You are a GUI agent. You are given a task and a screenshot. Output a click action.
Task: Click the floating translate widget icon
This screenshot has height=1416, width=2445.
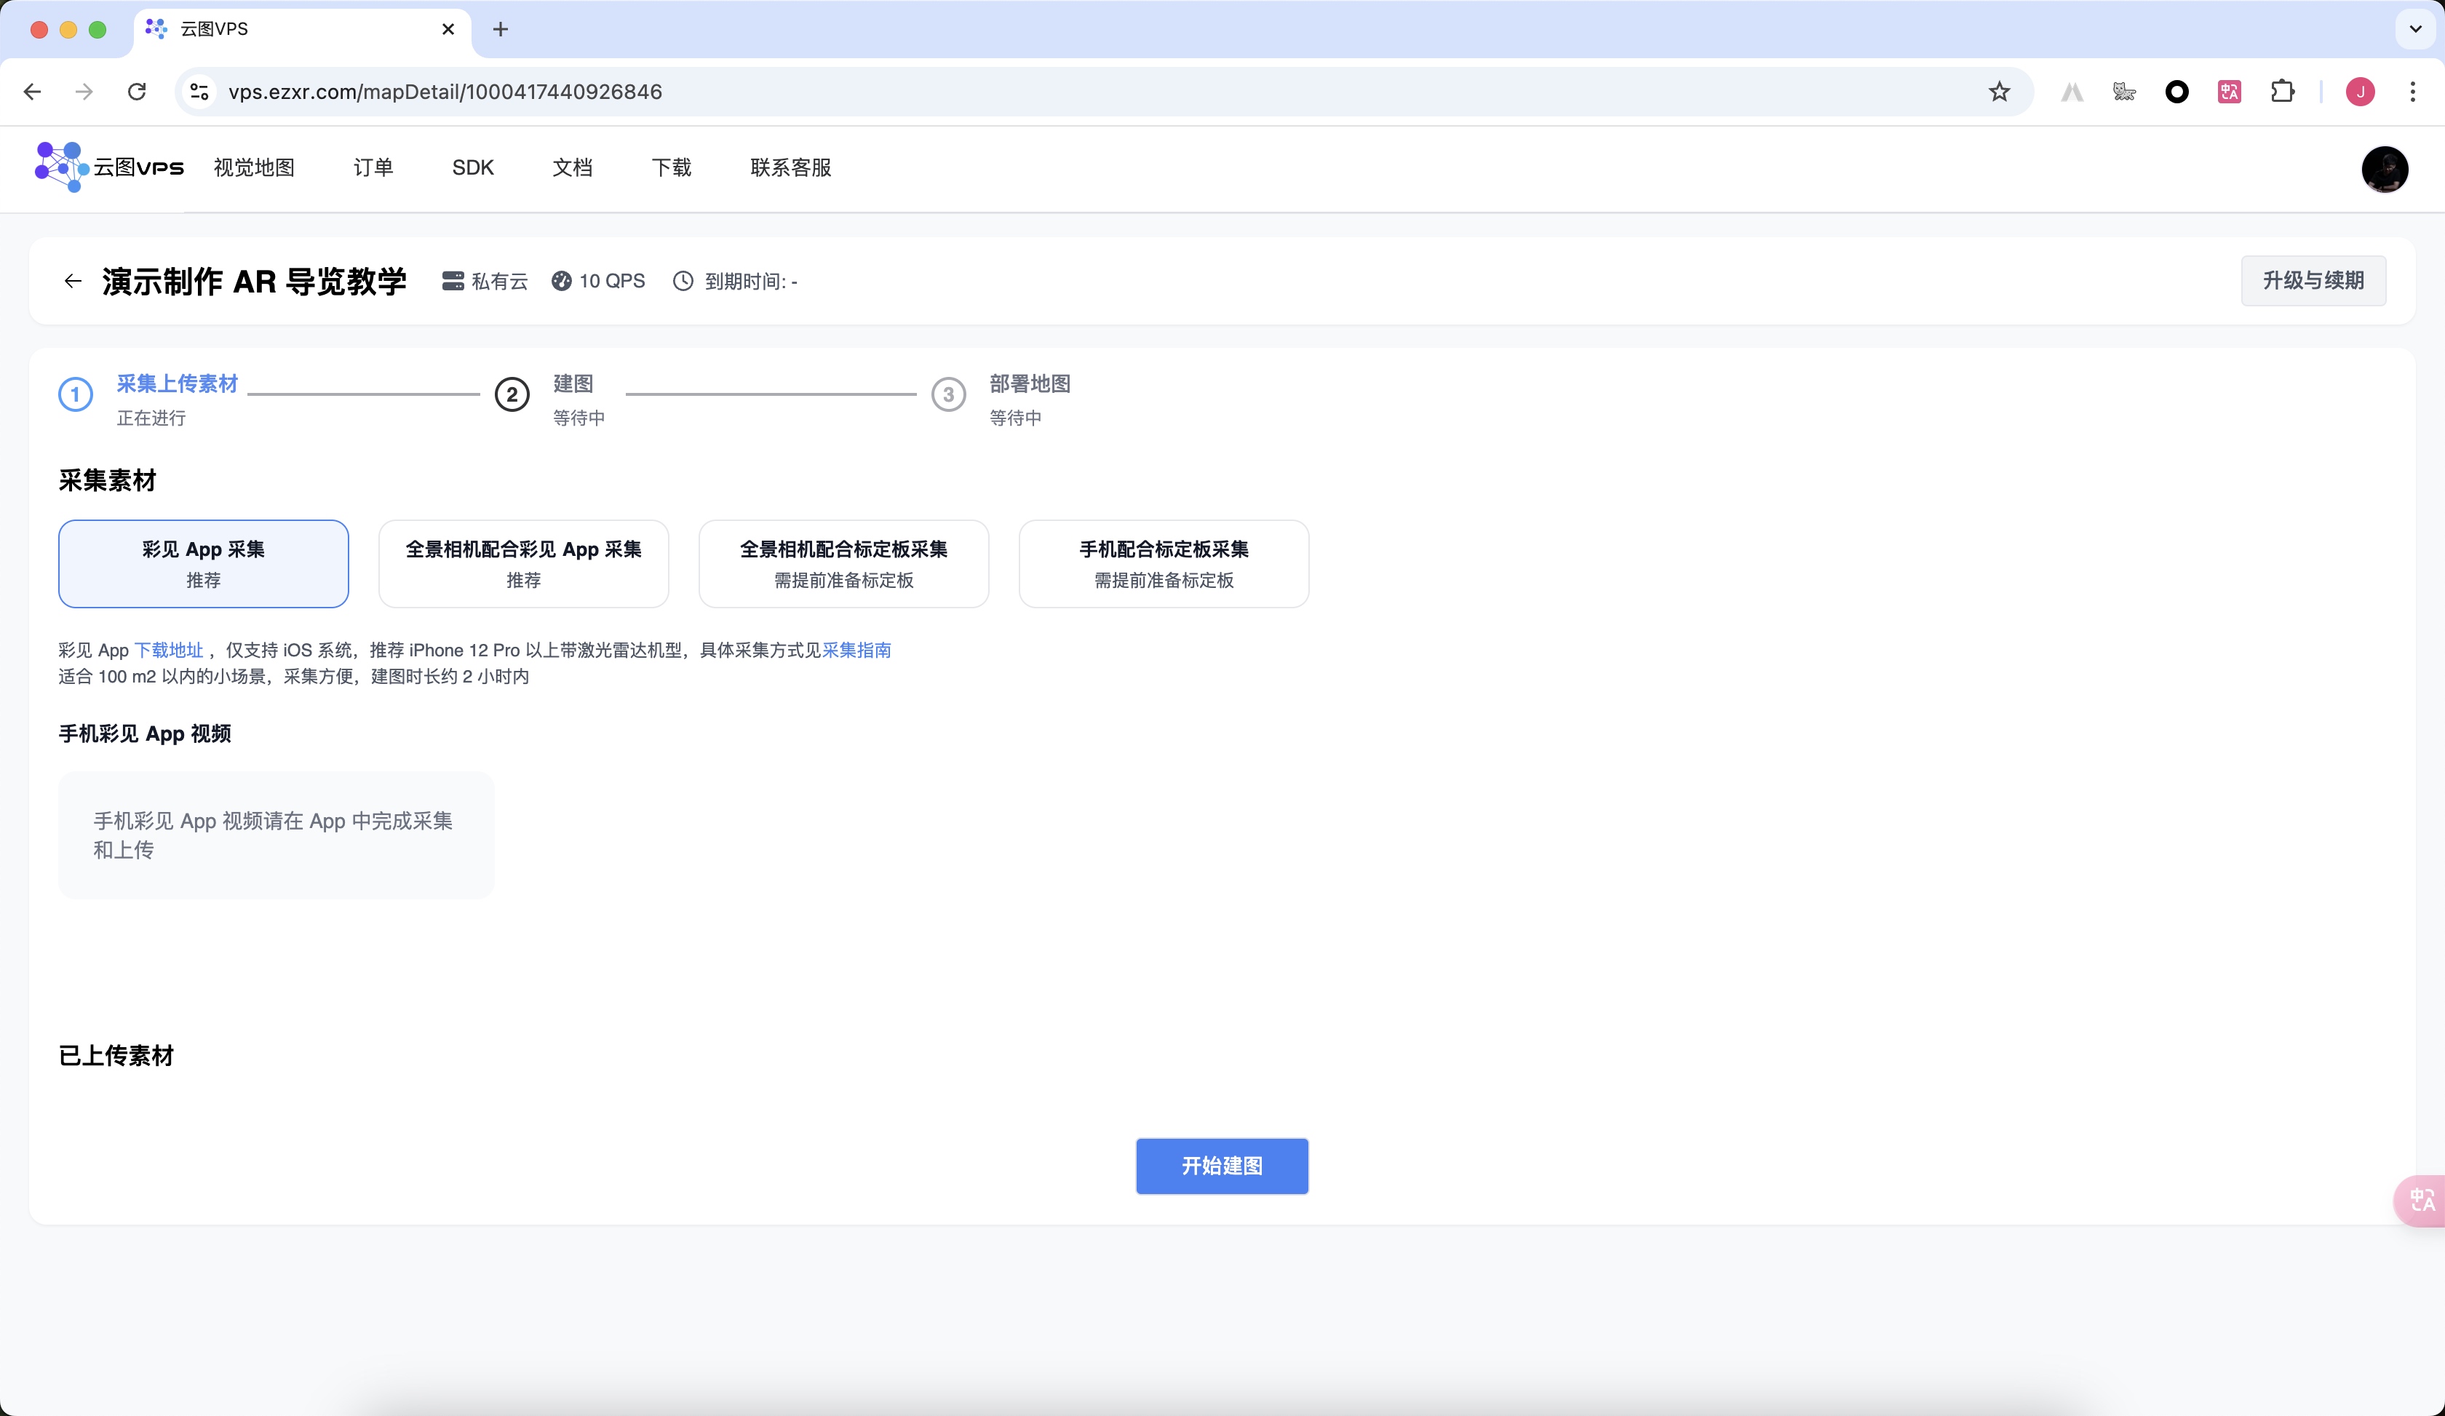2421,1200
